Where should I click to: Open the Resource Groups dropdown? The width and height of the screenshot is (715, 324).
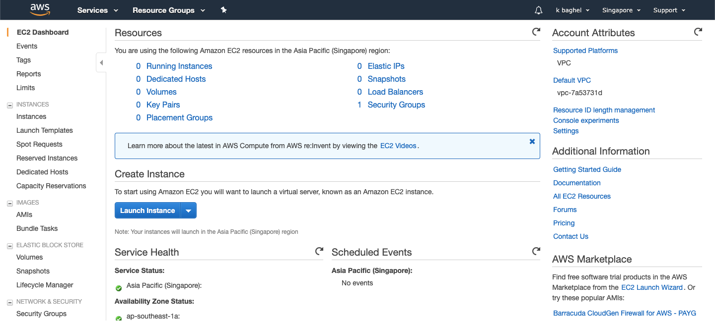pos(169,10)
